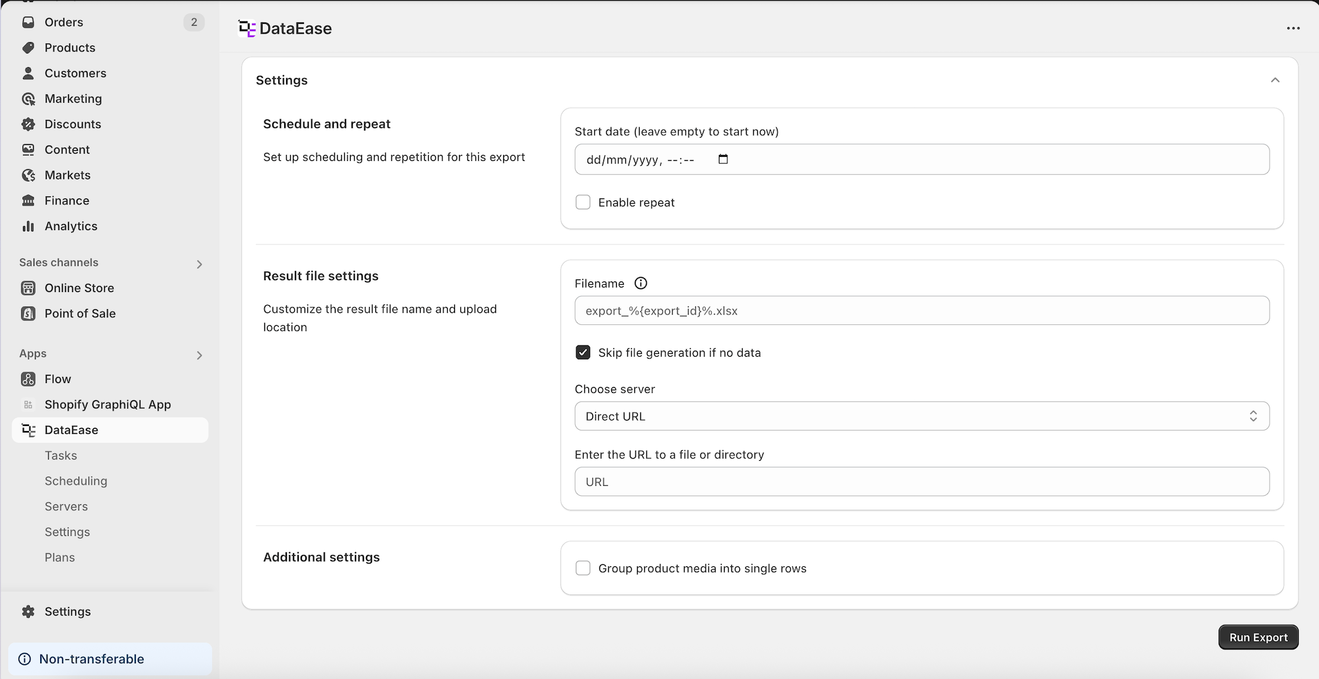This screenshot has height=679, width=1319.
Task: Click the Orders inbox icon
Action: point(28,22)
